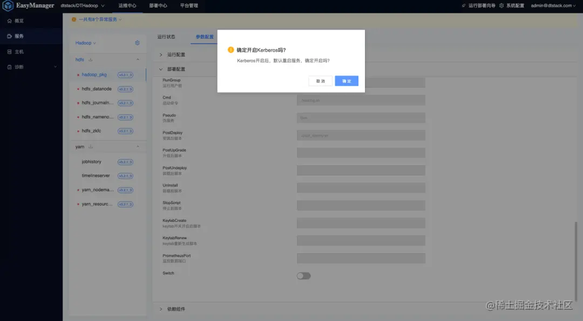
Task: Click the PrometheusPort input field
Action: pos(361,259)
